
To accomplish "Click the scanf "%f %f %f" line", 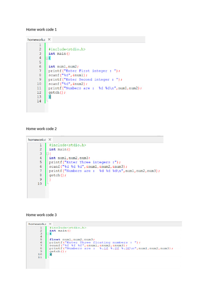I will 88,246.
